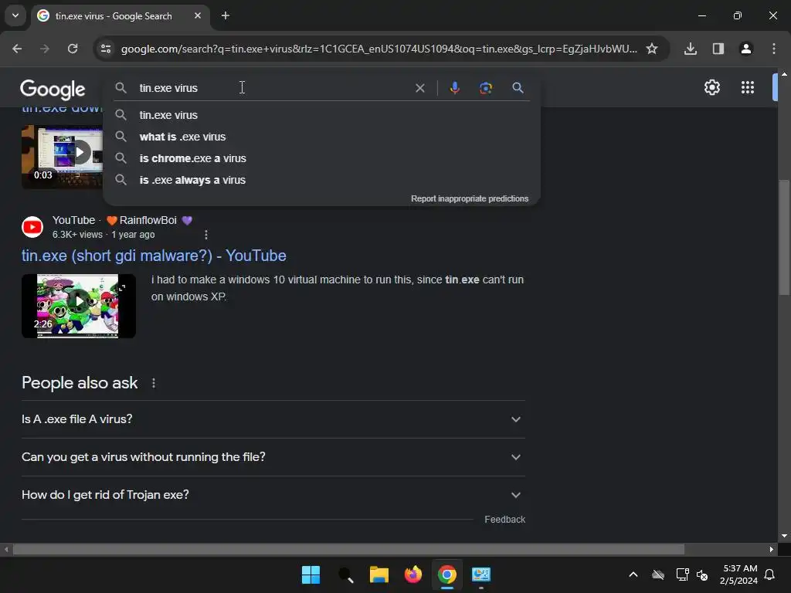Open Windows Start menu
The height and width of the screenshot is (593, 791).
(x=311, y=574)
